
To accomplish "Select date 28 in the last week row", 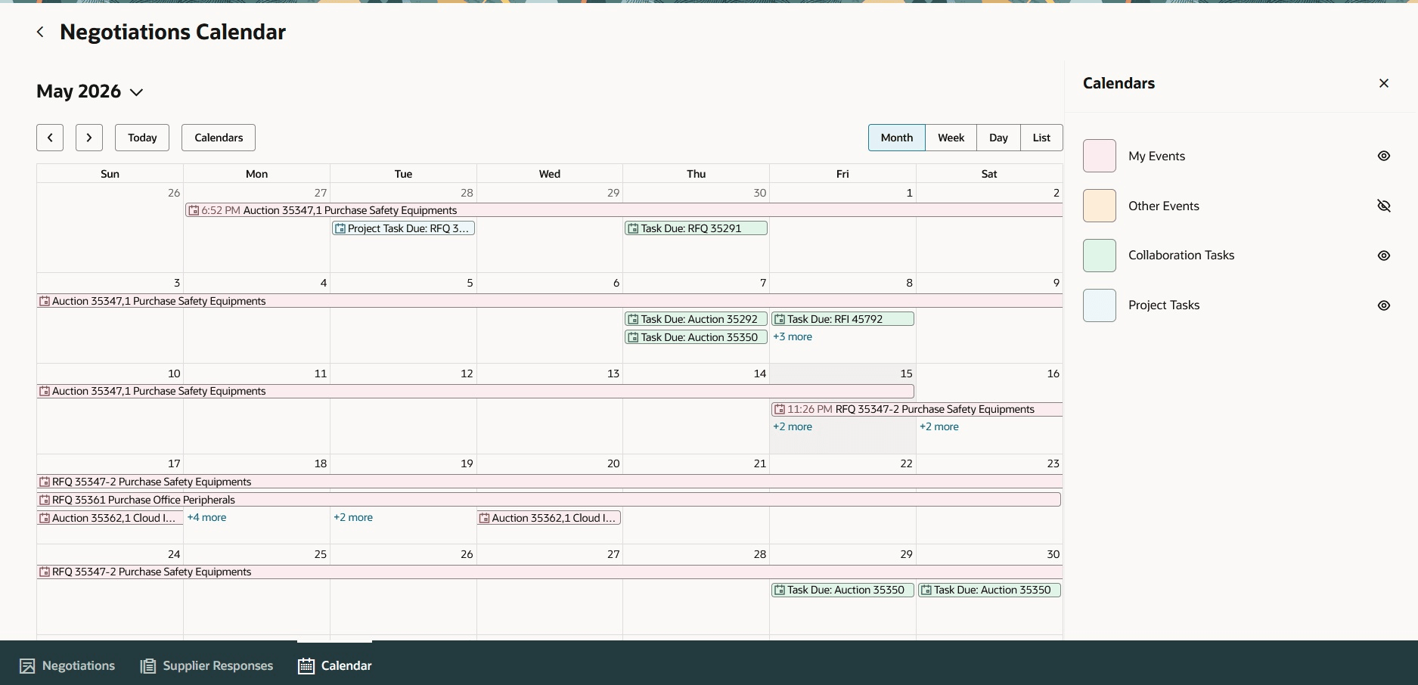I will pyautogui.click(x=760, y=554).
